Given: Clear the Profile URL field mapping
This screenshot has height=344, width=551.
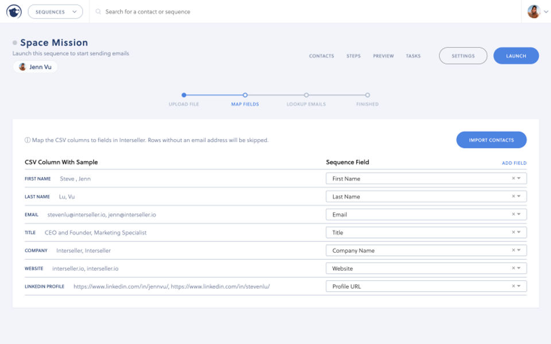Looking at the screenshot, I should pyautogui.click(x=513, y=286).
